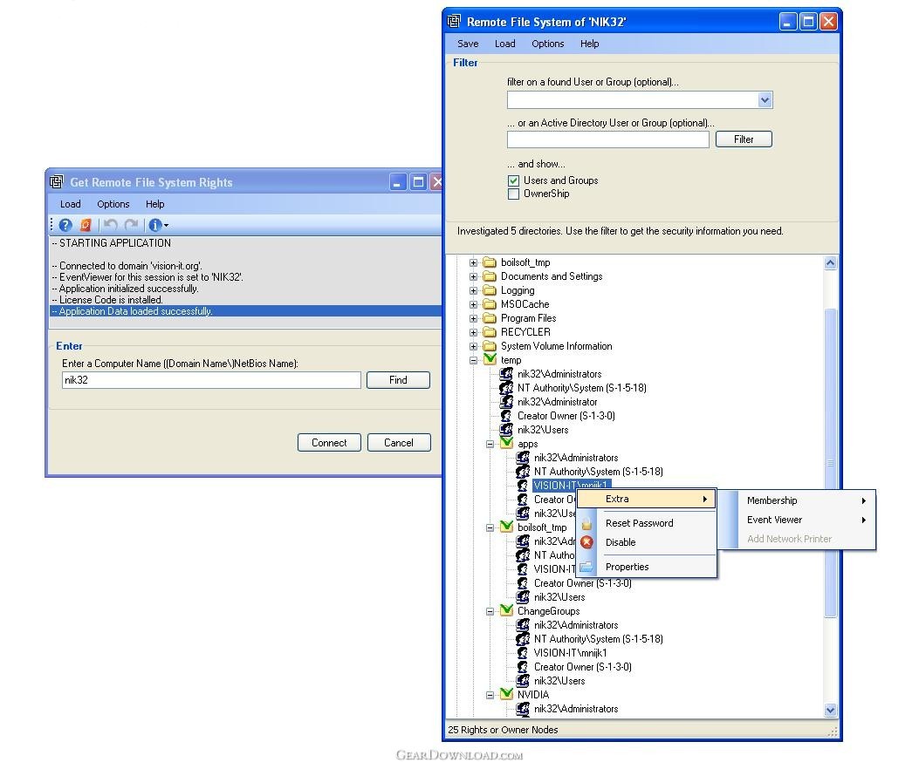Click the tree view vertical scrollbar thumb
Image resolution: width=919 pixels, height=762 pixels.
[x=830, y=463]
